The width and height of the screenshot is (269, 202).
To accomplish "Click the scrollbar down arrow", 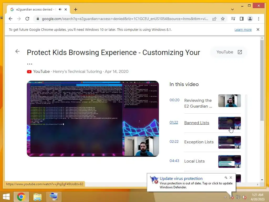I will point(262,180).
